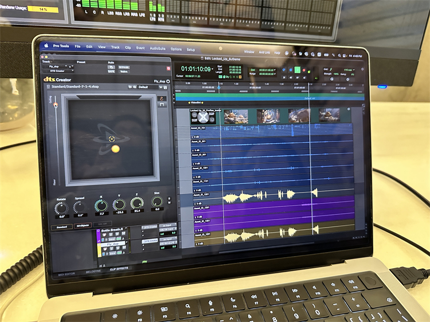Open the File menu

coord(77,46)
